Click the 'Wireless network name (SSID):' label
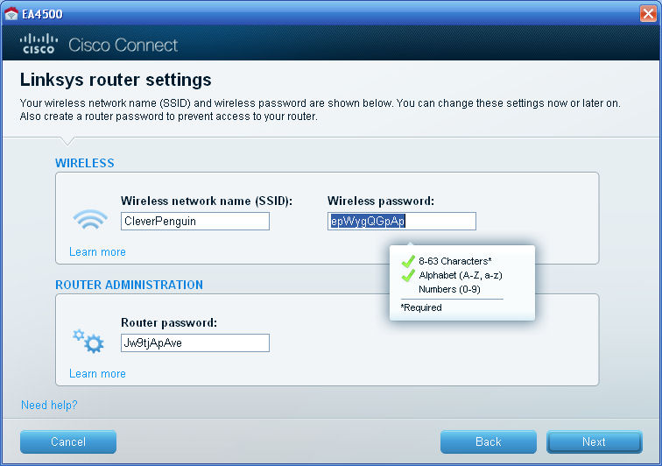The height and width of the screenshot is (466, 662). pos(207,201)
